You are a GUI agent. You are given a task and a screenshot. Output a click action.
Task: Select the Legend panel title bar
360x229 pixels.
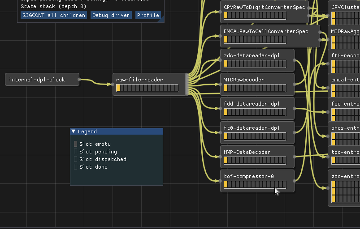(117, 131)
